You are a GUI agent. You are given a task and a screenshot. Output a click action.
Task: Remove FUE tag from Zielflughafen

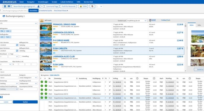click(x=10, y=37)
